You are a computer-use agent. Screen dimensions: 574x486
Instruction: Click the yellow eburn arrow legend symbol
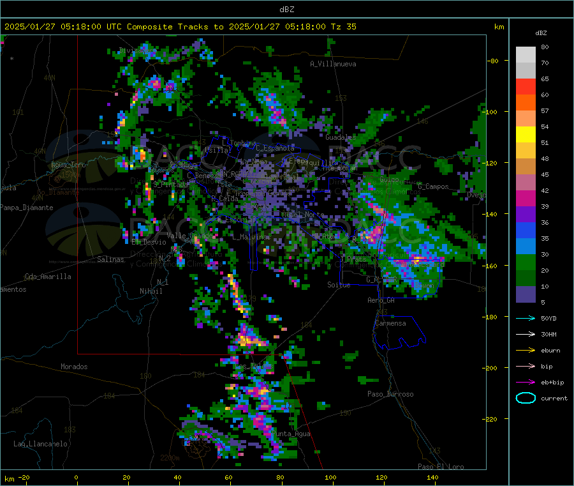(x=526, y=351)
